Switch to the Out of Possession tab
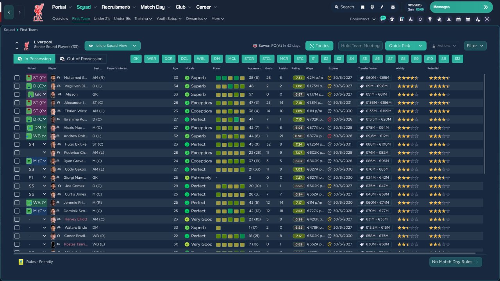 point(81,59)
